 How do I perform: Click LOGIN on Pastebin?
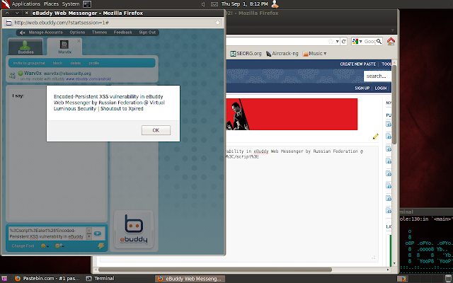pyautogui.click(x=381, y=88)
